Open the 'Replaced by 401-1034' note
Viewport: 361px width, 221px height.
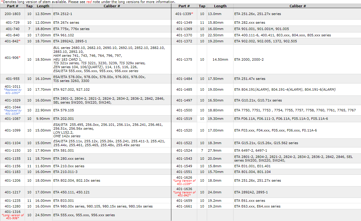pos(13,112)
